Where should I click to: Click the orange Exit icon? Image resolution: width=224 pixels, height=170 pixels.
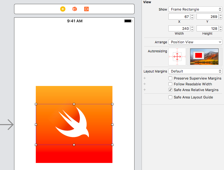86,9
